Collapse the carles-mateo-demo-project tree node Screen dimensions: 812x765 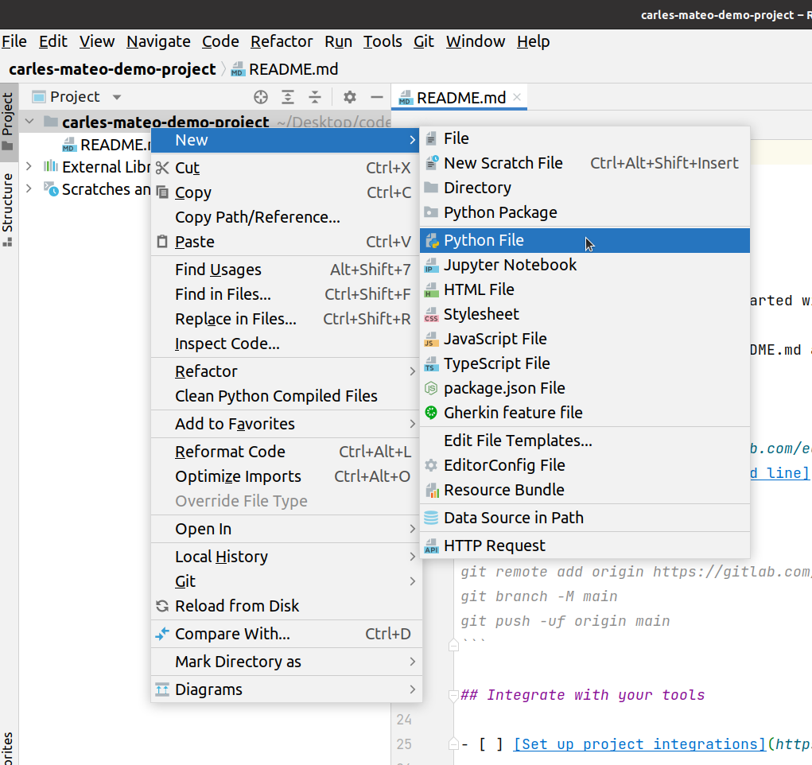(x=29, y=122)
